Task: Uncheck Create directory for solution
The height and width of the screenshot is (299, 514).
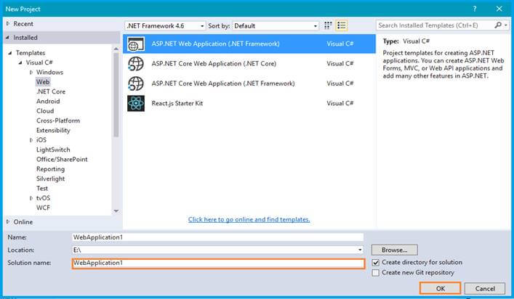Action: [376, 263]
